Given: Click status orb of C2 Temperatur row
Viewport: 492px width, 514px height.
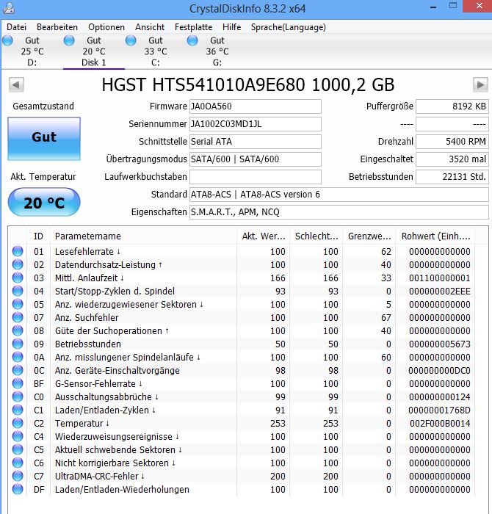Looking at the screenshot, I should (18, 423).
